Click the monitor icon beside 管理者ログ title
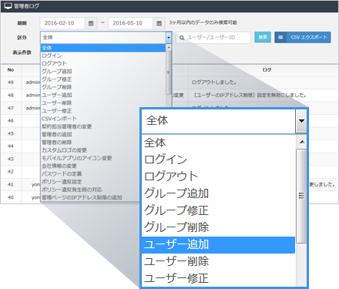The image size is (339, 289). point(8,6)
